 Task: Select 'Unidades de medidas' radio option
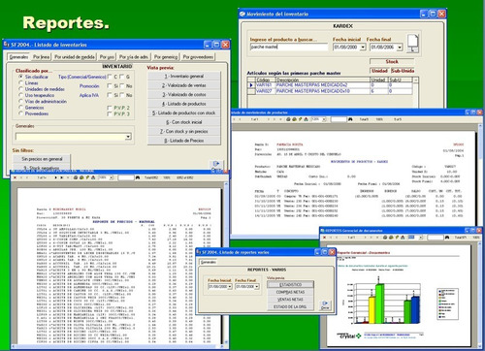[x=21, y=89]
